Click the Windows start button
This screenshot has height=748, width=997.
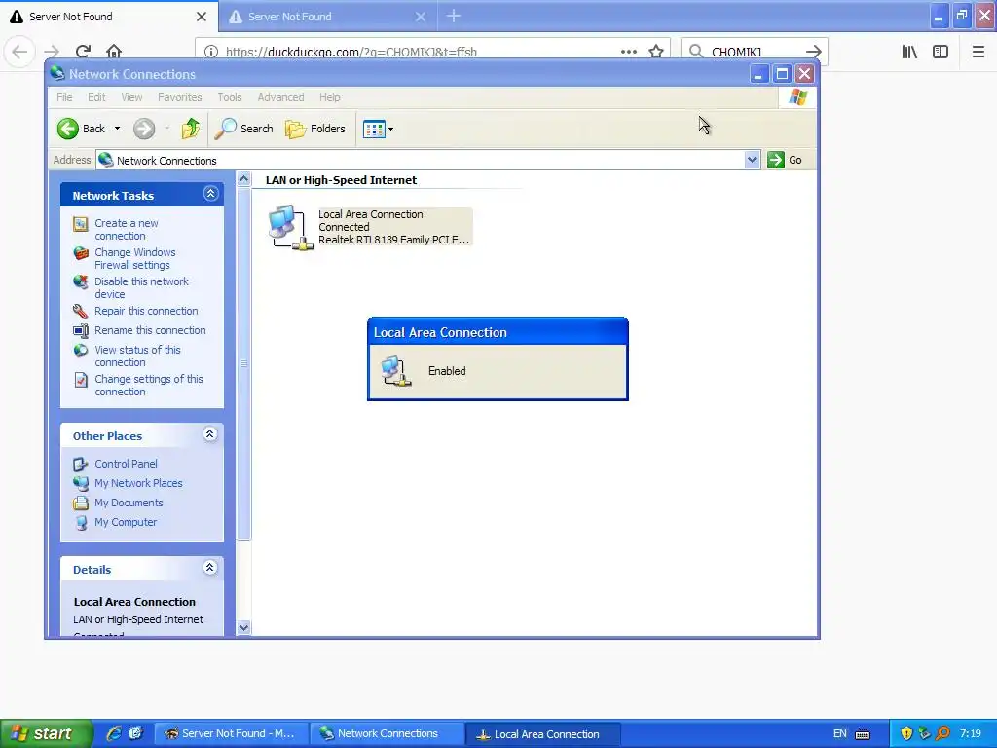[x=46, y=733]
